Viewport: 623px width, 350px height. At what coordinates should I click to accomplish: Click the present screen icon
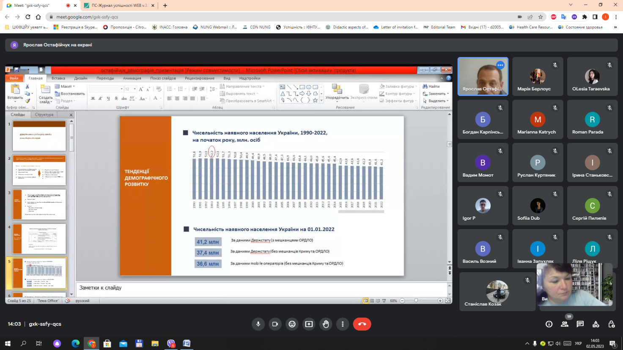click(x=309, y=324)
